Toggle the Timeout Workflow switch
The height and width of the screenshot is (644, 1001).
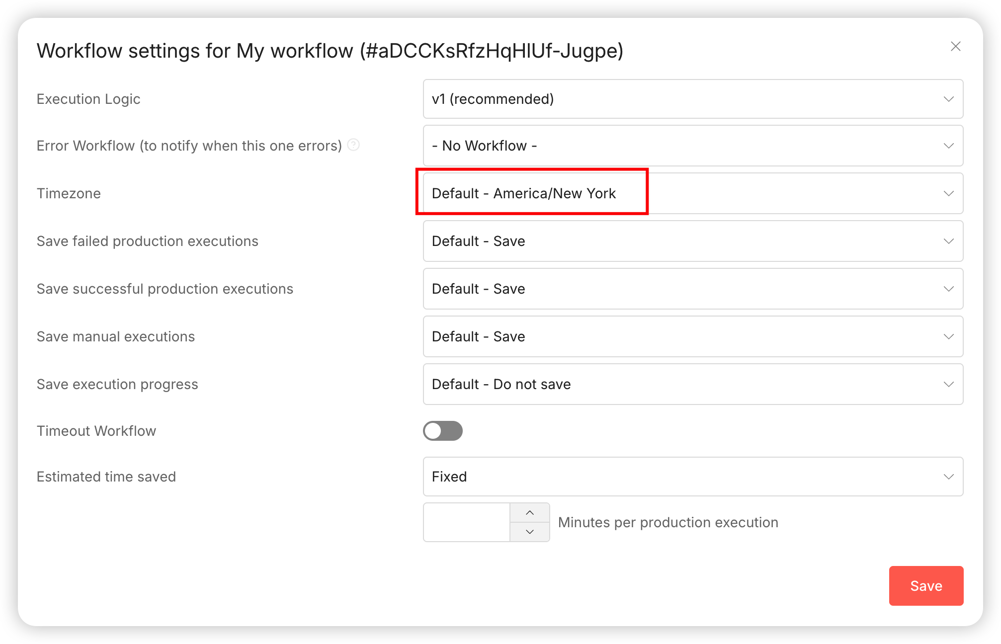click(442, 431)
